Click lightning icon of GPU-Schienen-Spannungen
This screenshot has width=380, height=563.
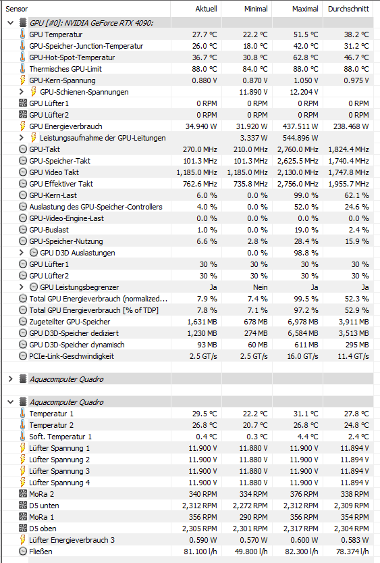[33, 92]
